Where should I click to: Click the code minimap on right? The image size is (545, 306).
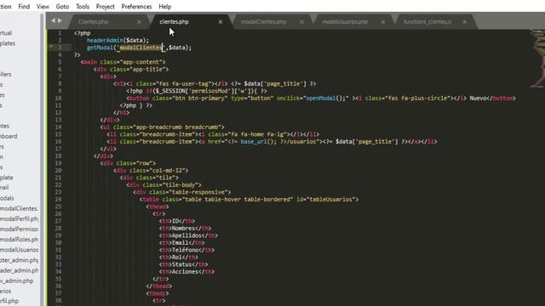(537, 58)
